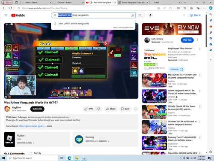Open the Sort by comments dropdown
This screenshot has width=214, height=161.
(x=36, y=153)
